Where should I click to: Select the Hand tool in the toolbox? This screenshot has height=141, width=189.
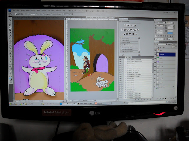point(10,72)
